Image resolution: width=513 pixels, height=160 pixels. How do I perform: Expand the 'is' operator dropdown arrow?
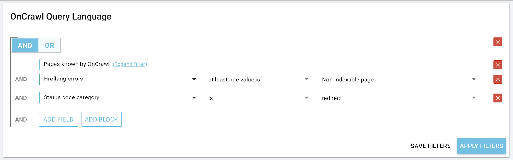click(x=307, y=98)
